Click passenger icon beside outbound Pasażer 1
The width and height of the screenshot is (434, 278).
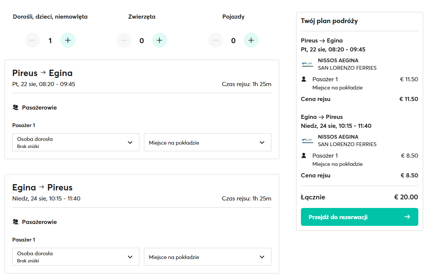point(304,79)
